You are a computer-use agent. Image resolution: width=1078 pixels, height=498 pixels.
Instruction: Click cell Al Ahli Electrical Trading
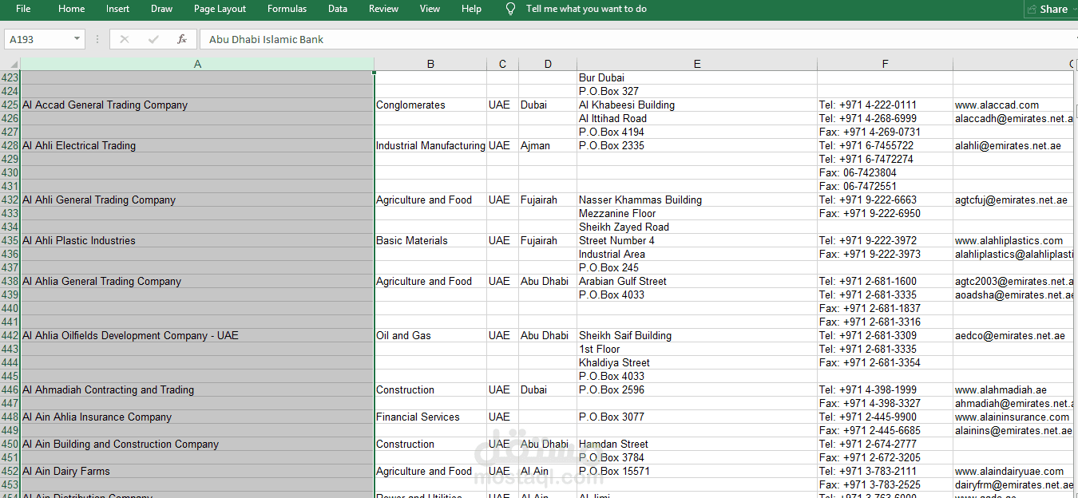point(197,145)
